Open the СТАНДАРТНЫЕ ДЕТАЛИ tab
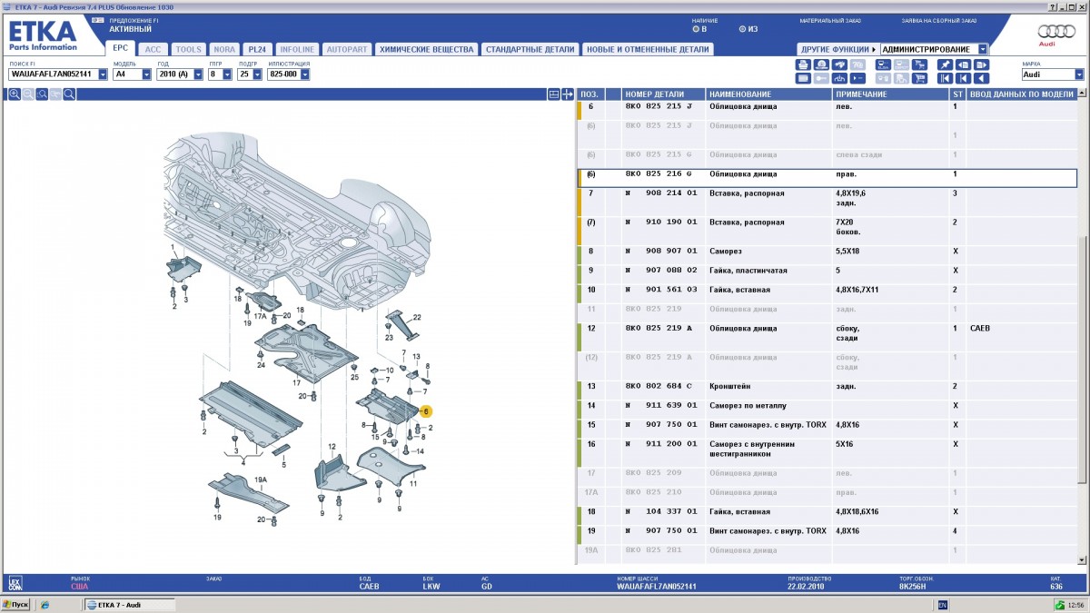This screenshot has height=613, width=1090. [530, 49]
